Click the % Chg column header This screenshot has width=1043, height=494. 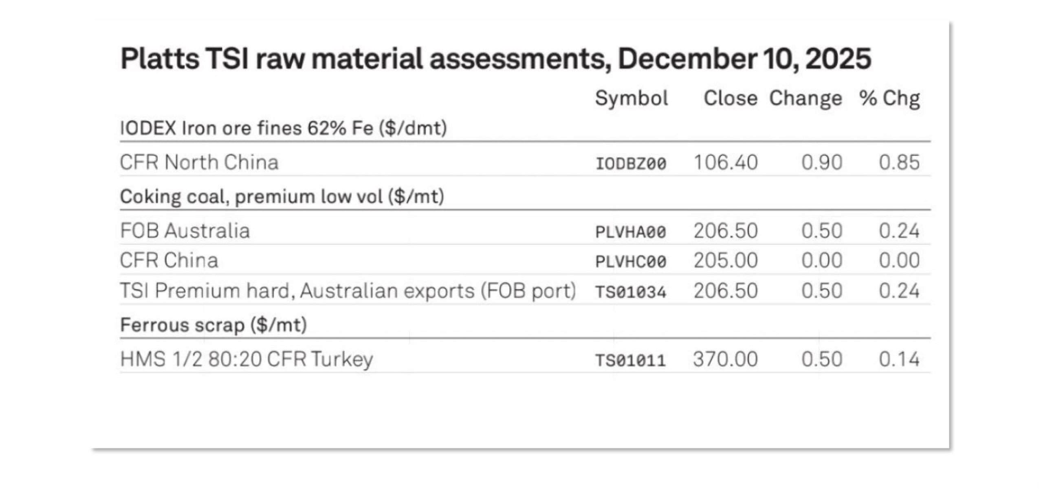(889, 98)
